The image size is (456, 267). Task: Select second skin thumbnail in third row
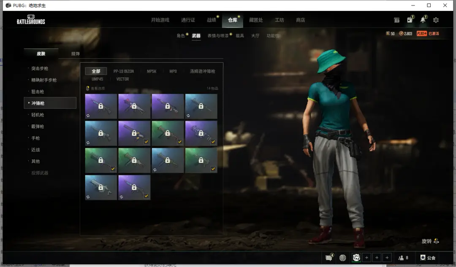134,160
